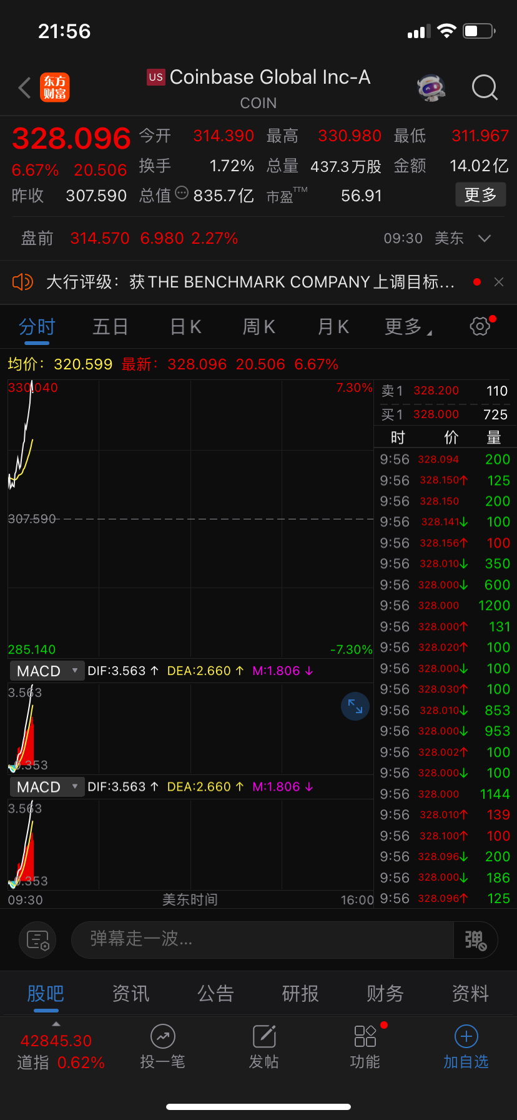Tap the 买1 328.000 bid row
Screen dimensions: 517x1120
(x=445, y=414)
